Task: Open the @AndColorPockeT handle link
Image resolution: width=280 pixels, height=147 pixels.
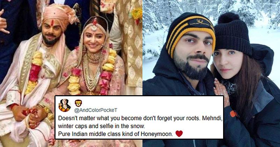Action: (x=96, y=110)
